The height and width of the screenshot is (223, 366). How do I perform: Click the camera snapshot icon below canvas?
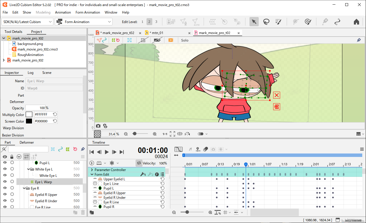pos(98,126)
